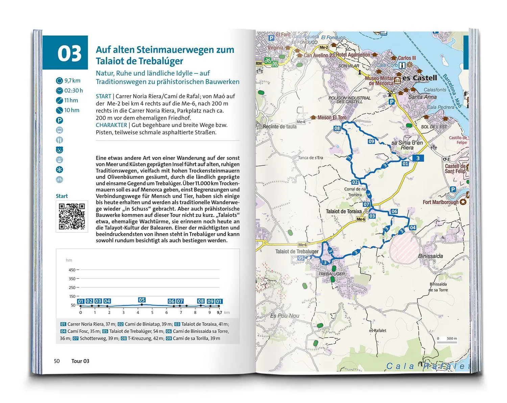Click the ascent icon beside 11 hm
The width and height of the screenshot is (507, 403).
(59, 100)
